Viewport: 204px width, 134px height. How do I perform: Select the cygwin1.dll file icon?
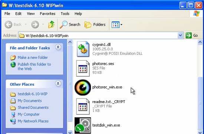click(x=83, y=49)
